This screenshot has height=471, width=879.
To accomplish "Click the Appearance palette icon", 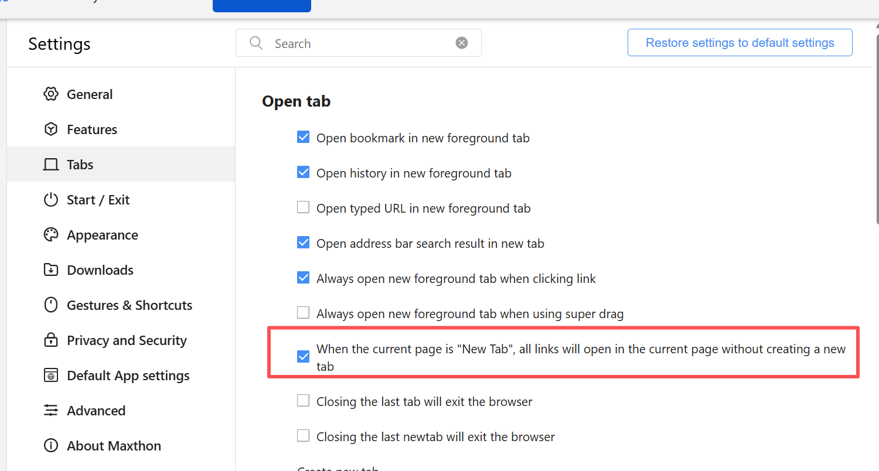I will click(51, 235).
